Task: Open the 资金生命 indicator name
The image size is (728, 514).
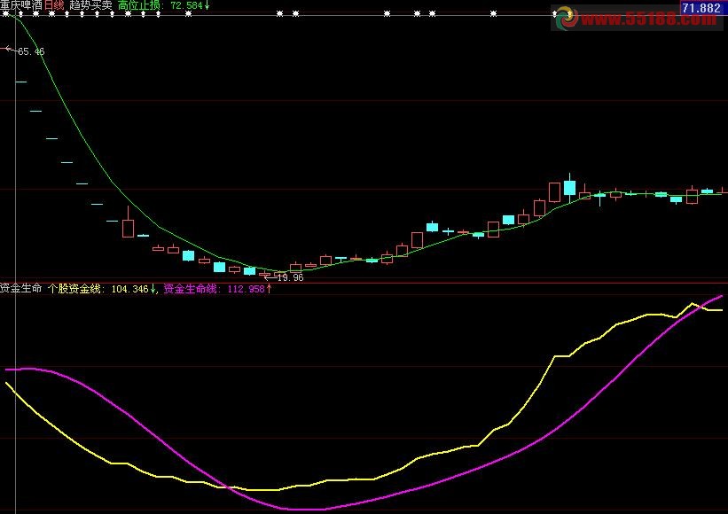Action: [21, 289]
